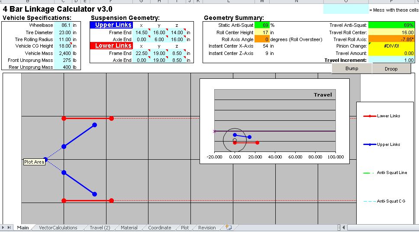The height and width of the screenshot is (232, 419).
Task: Click the green Static Anti-Squat cell
Action: click(262, 26)
